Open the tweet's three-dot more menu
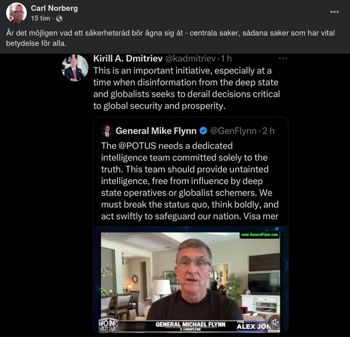 pyautogui.click(x=283, y=58)
